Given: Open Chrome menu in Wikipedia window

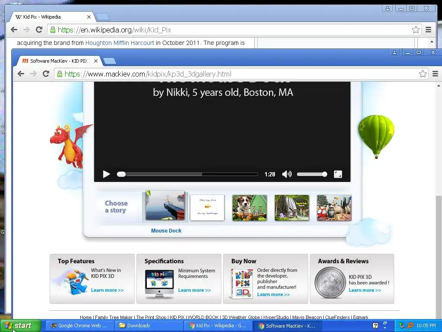Looking at the screenshot, I should 428,30.
